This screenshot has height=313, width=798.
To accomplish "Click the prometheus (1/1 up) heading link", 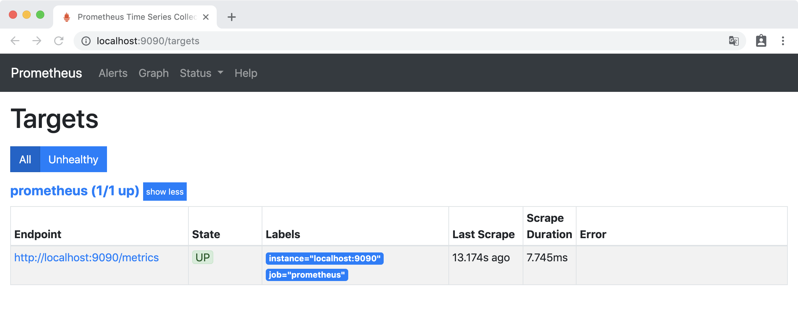I will point(75,191).
